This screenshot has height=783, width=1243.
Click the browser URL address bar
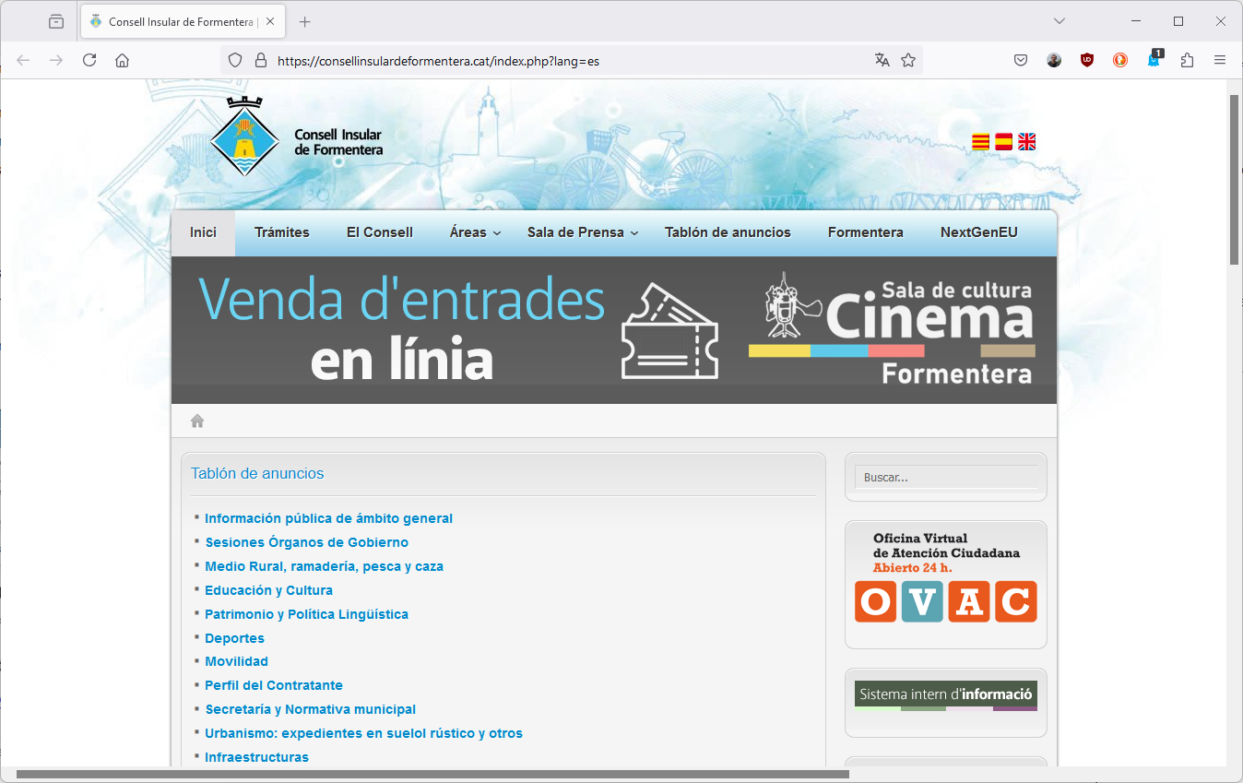pos(570,60)
